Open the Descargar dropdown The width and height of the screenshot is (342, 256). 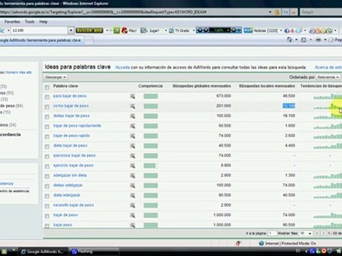[56, 78]
